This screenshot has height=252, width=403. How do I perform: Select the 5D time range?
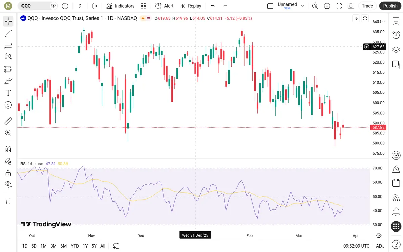(x=34, y=246)
